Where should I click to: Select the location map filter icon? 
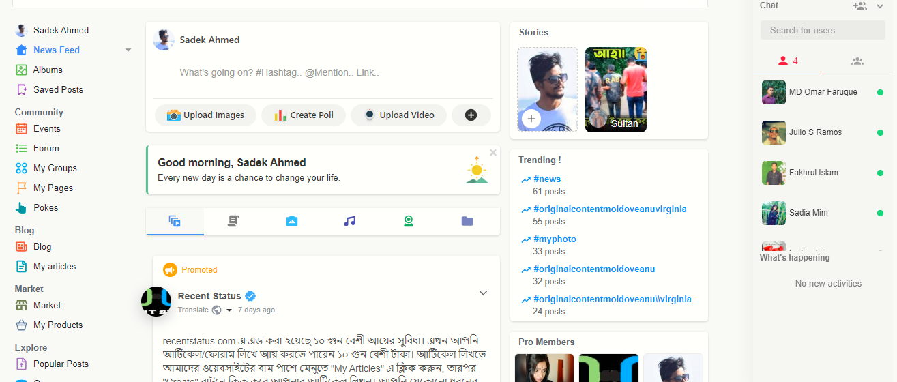tap(409, 221)
